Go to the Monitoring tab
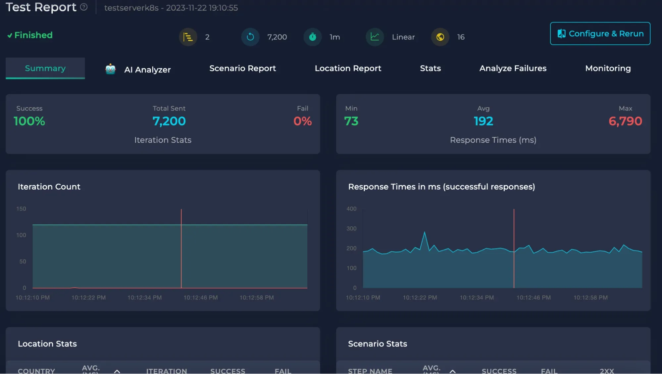This screenshot has height=374, width=662. [608, 69]
